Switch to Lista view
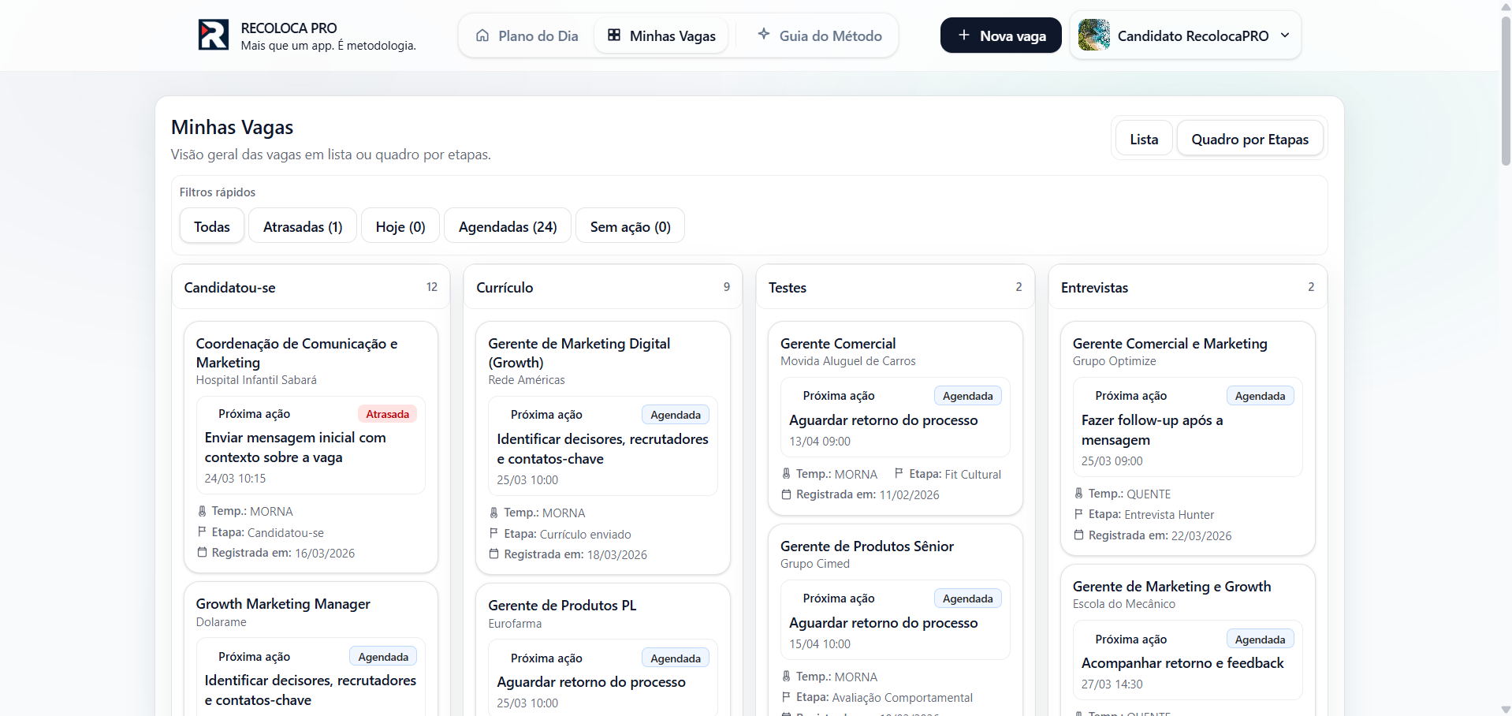The height and width of the screenshot is (716, 1512). tap(1143, 140)
